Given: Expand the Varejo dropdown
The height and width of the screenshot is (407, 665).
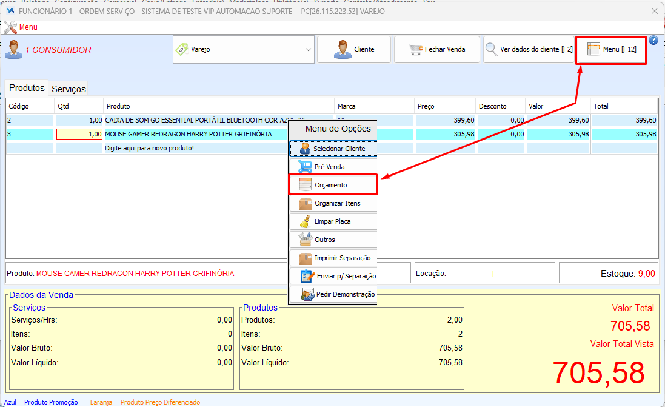Looking at the screenshot, I should (x=244, y=50).
